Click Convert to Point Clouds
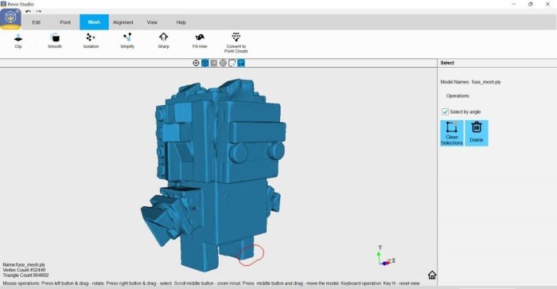 [236, 43]
